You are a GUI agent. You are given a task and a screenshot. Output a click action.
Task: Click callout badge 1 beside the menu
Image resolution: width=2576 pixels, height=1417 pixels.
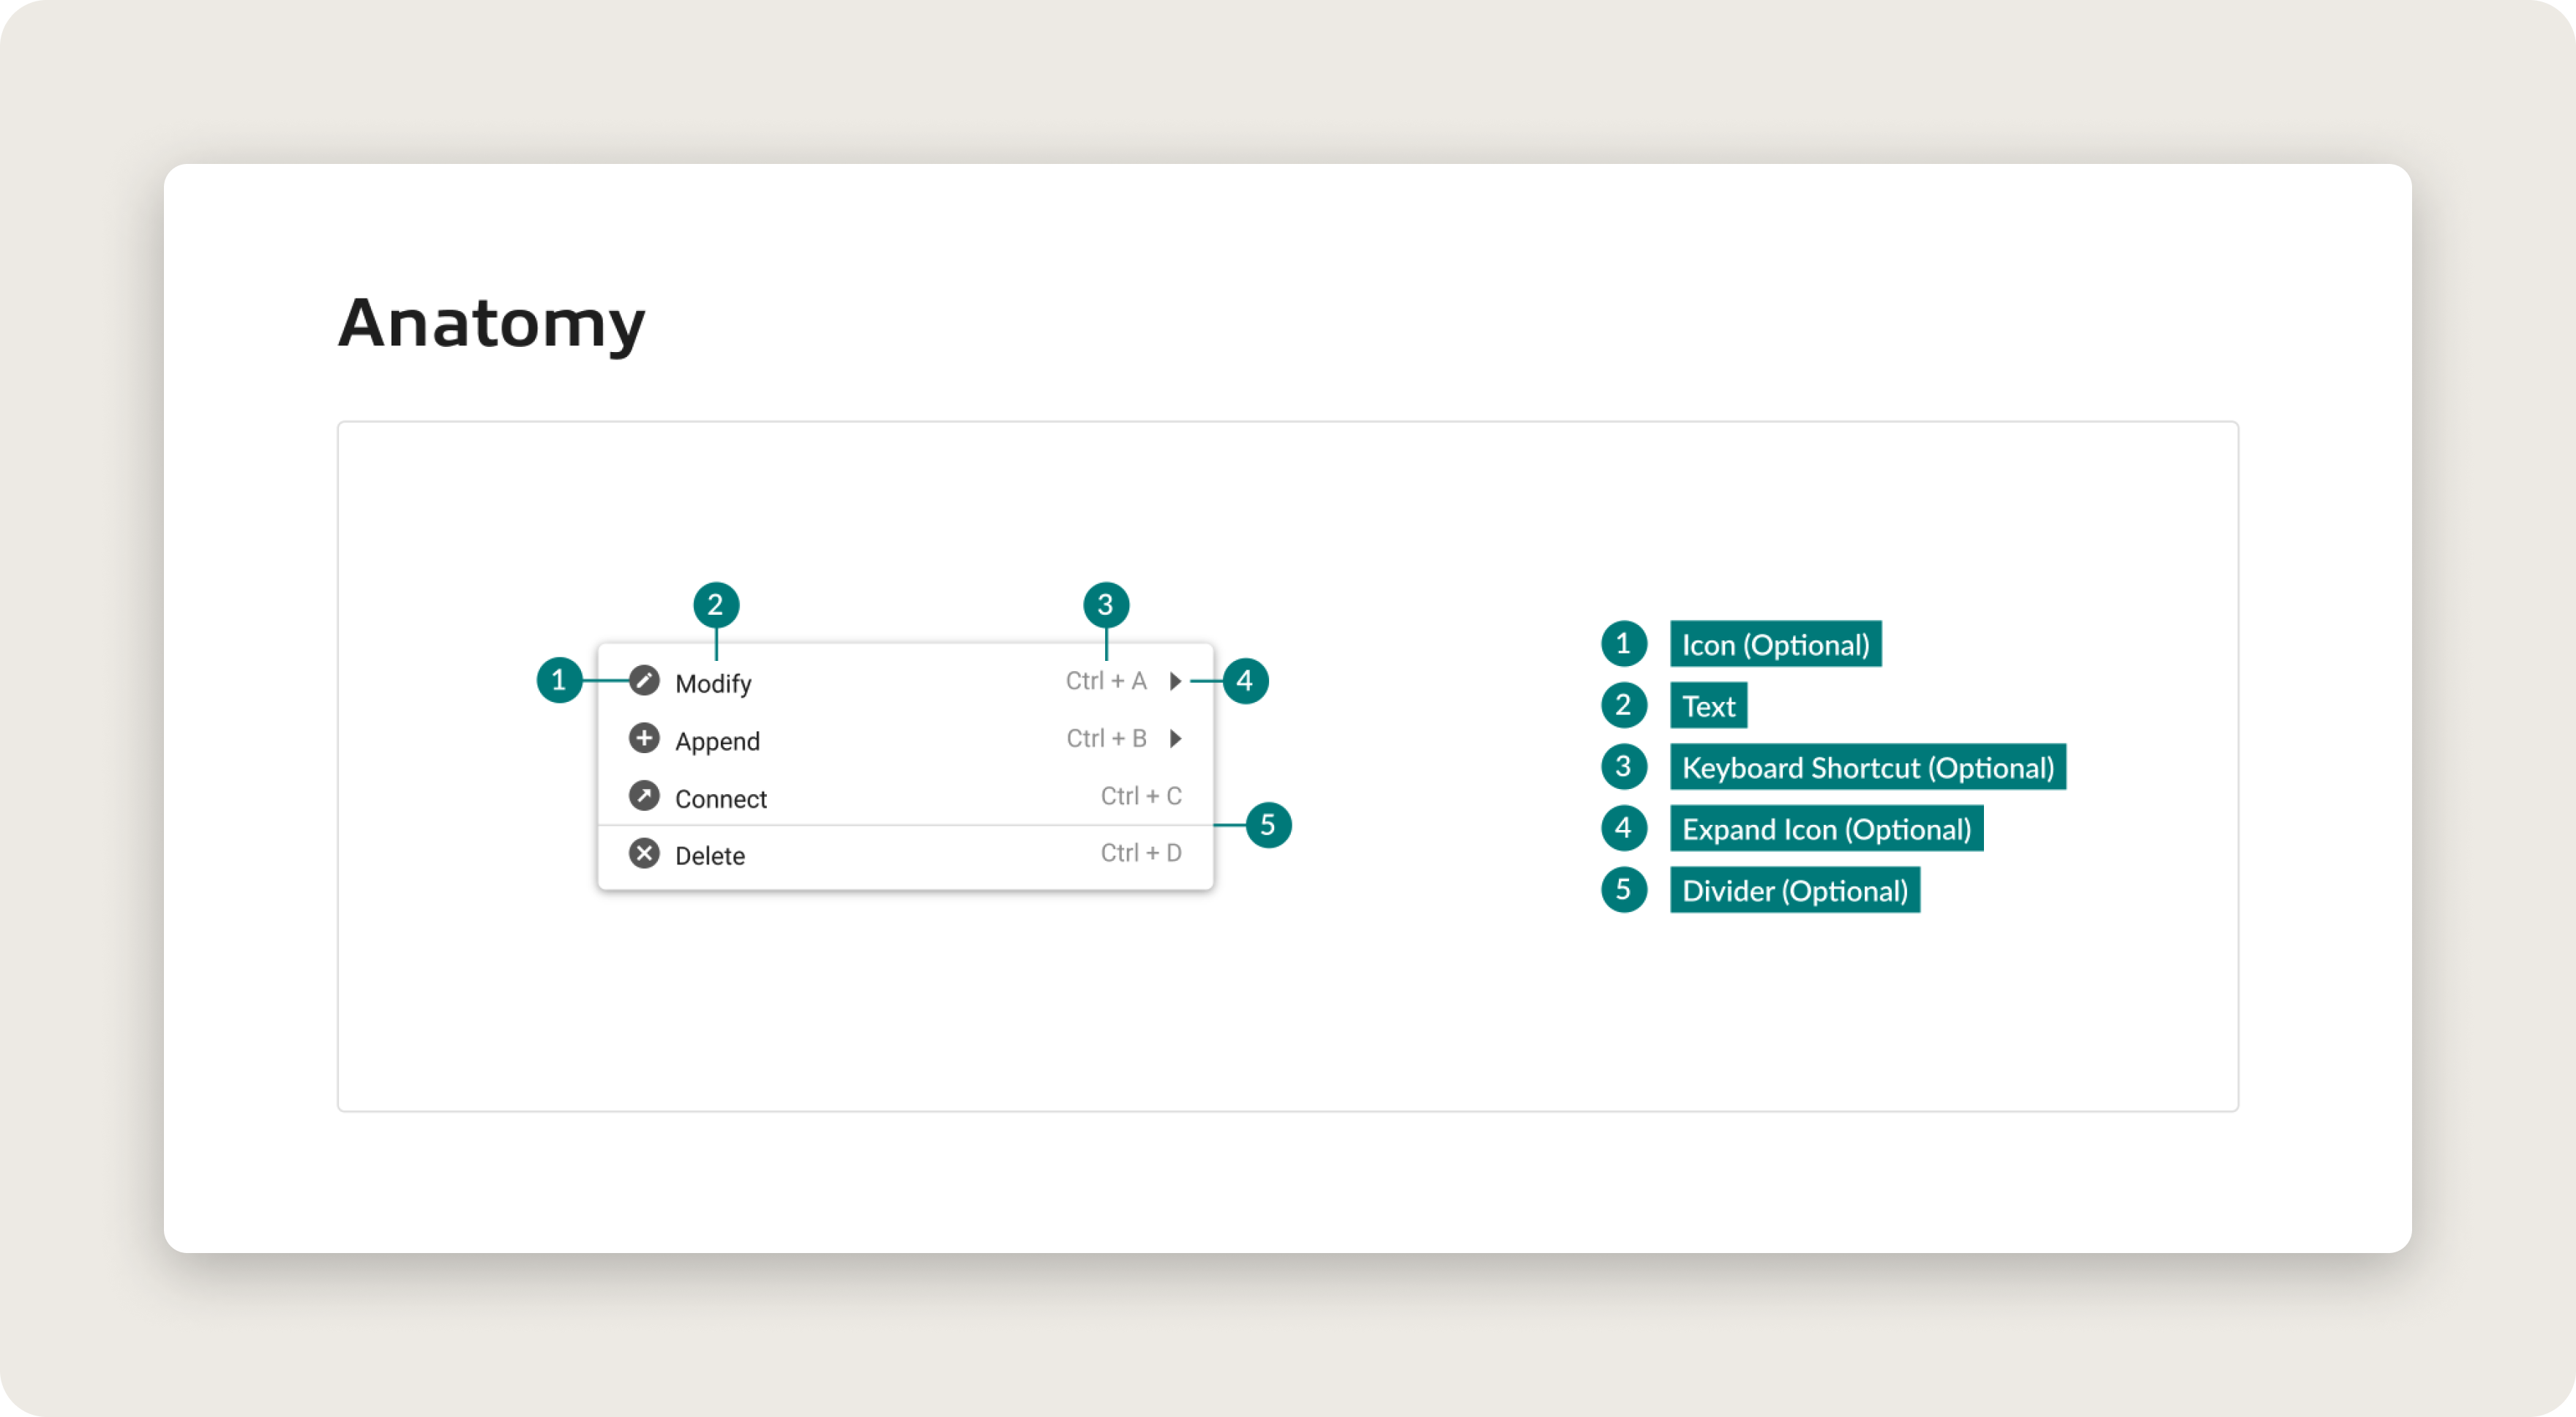tap(559, 681)
